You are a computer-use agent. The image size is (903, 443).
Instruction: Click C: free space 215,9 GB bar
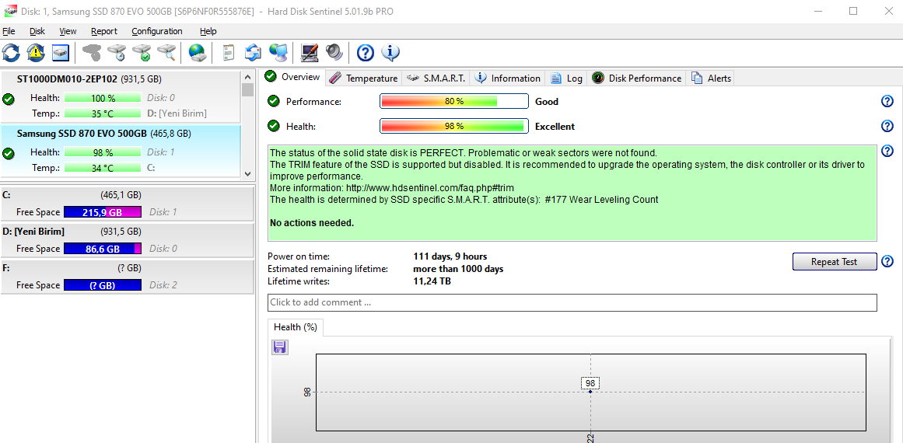tap(103, 212)
